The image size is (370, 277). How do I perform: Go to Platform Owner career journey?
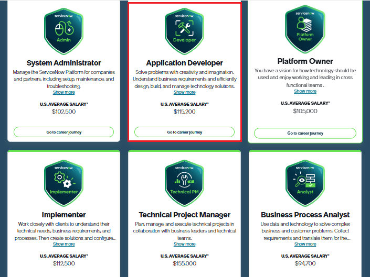pos(305,133)
